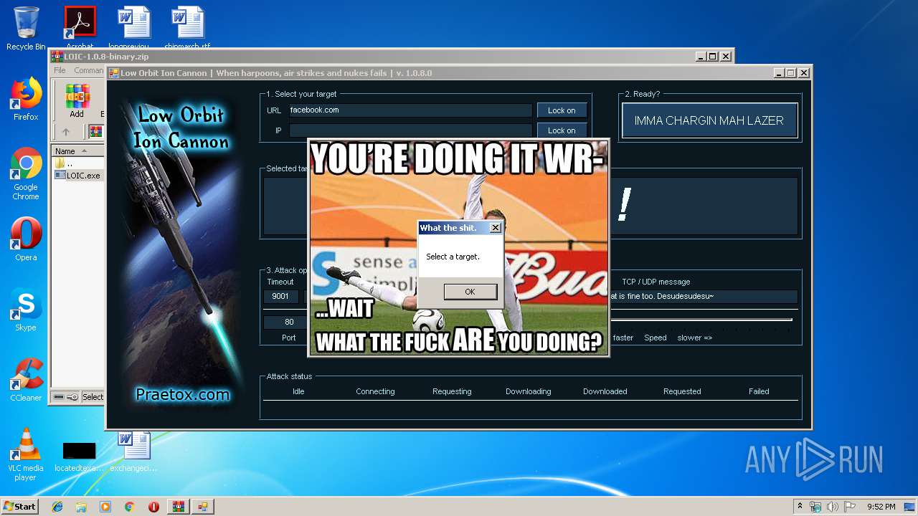918x516 pixels.
Task: Click the URL field containing facebook.com
Action: pos(410,110)
